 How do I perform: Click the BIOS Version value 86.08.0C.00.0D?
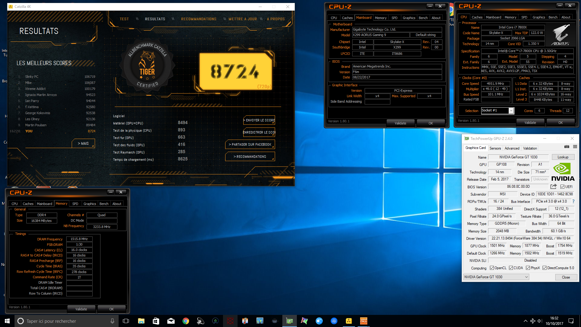click(x=518, y=187)
